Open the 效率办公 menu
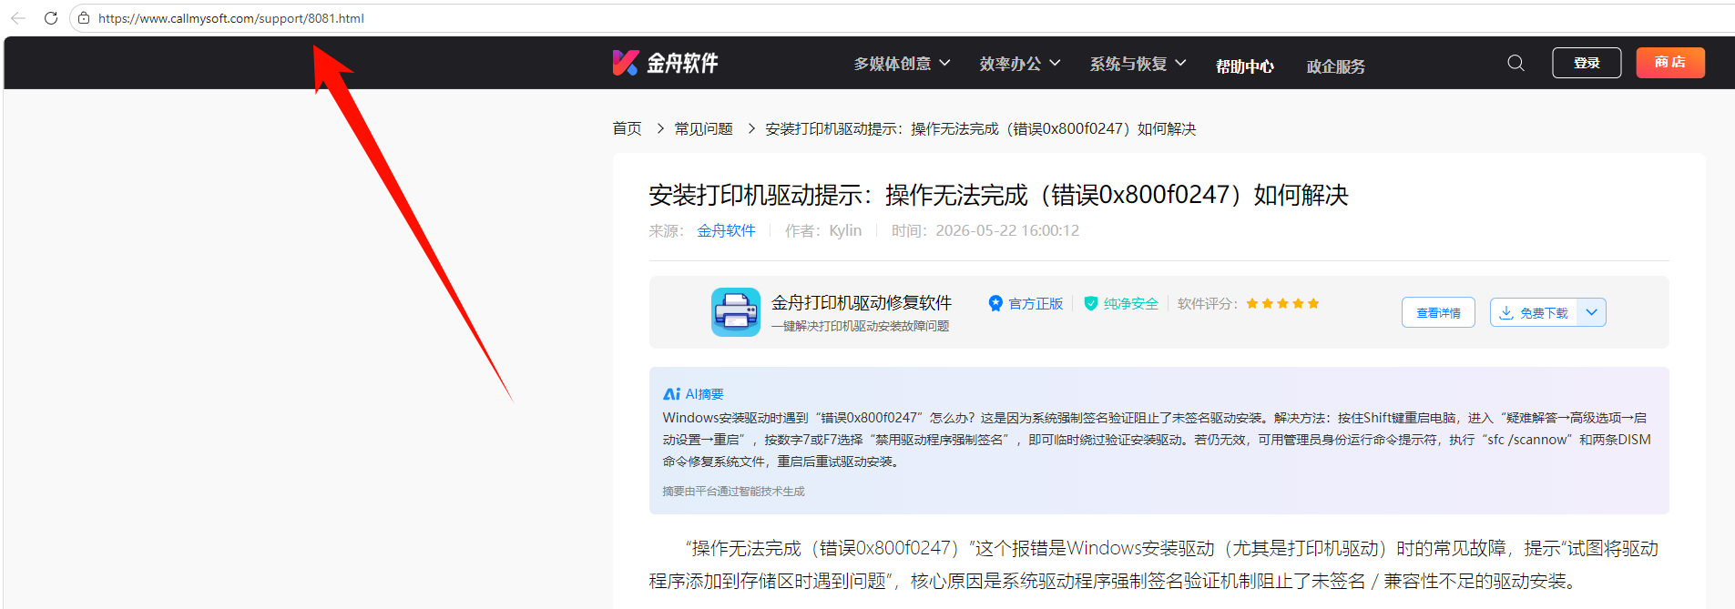 1020,64
